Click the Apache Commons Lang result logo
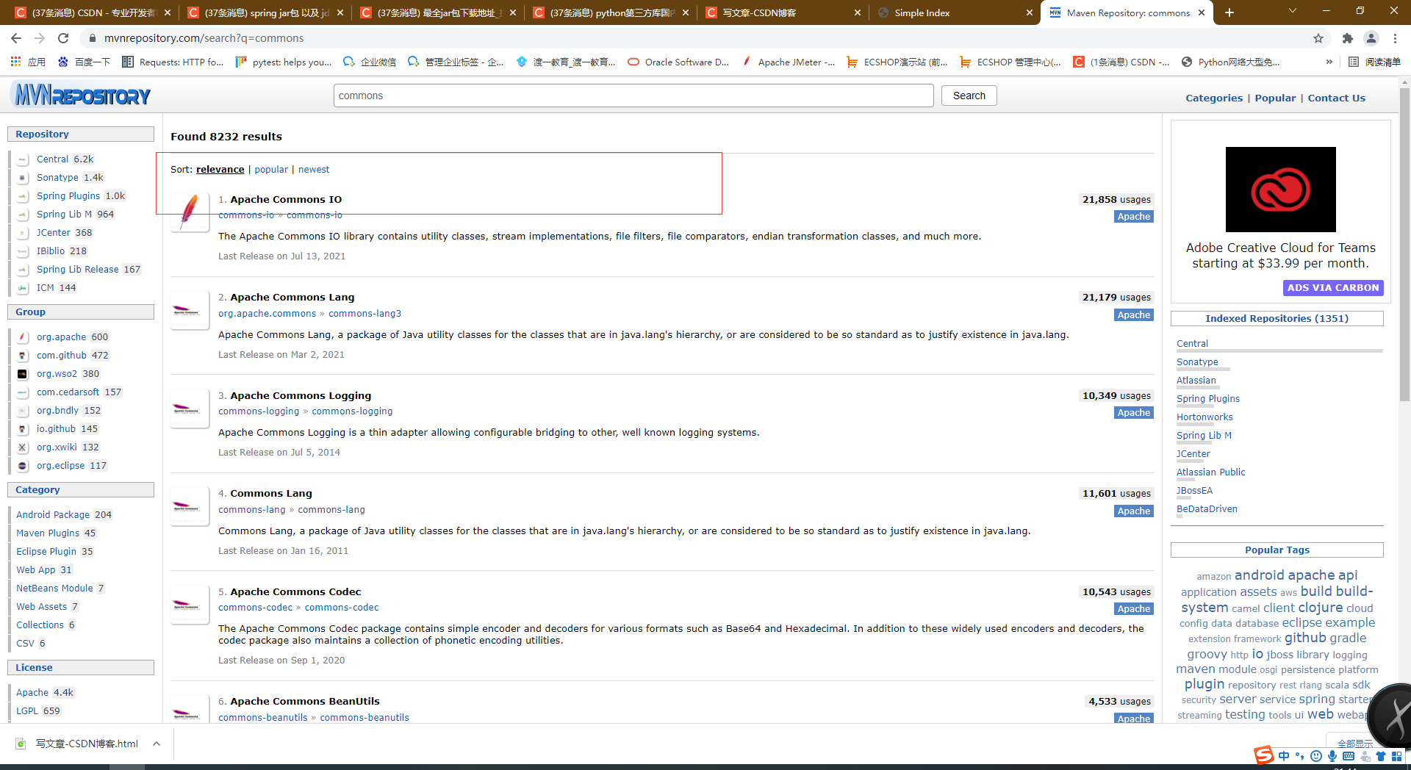 pyautogui.click(x=190, y=310)
